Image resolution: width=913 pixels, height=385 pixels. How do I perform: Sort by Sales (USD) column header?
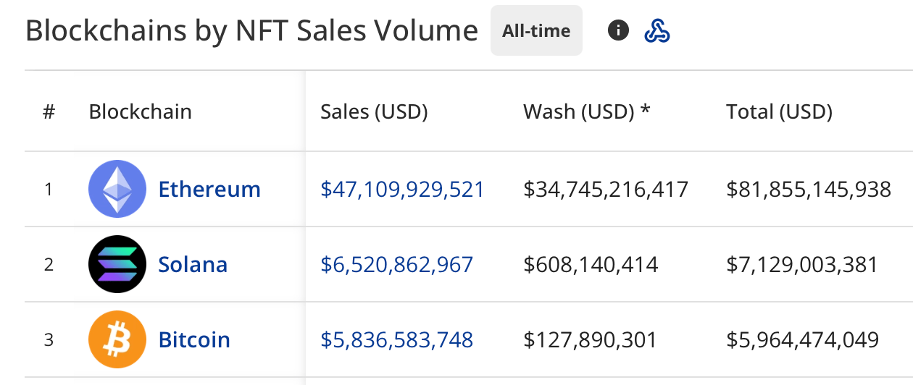[374, 111]
